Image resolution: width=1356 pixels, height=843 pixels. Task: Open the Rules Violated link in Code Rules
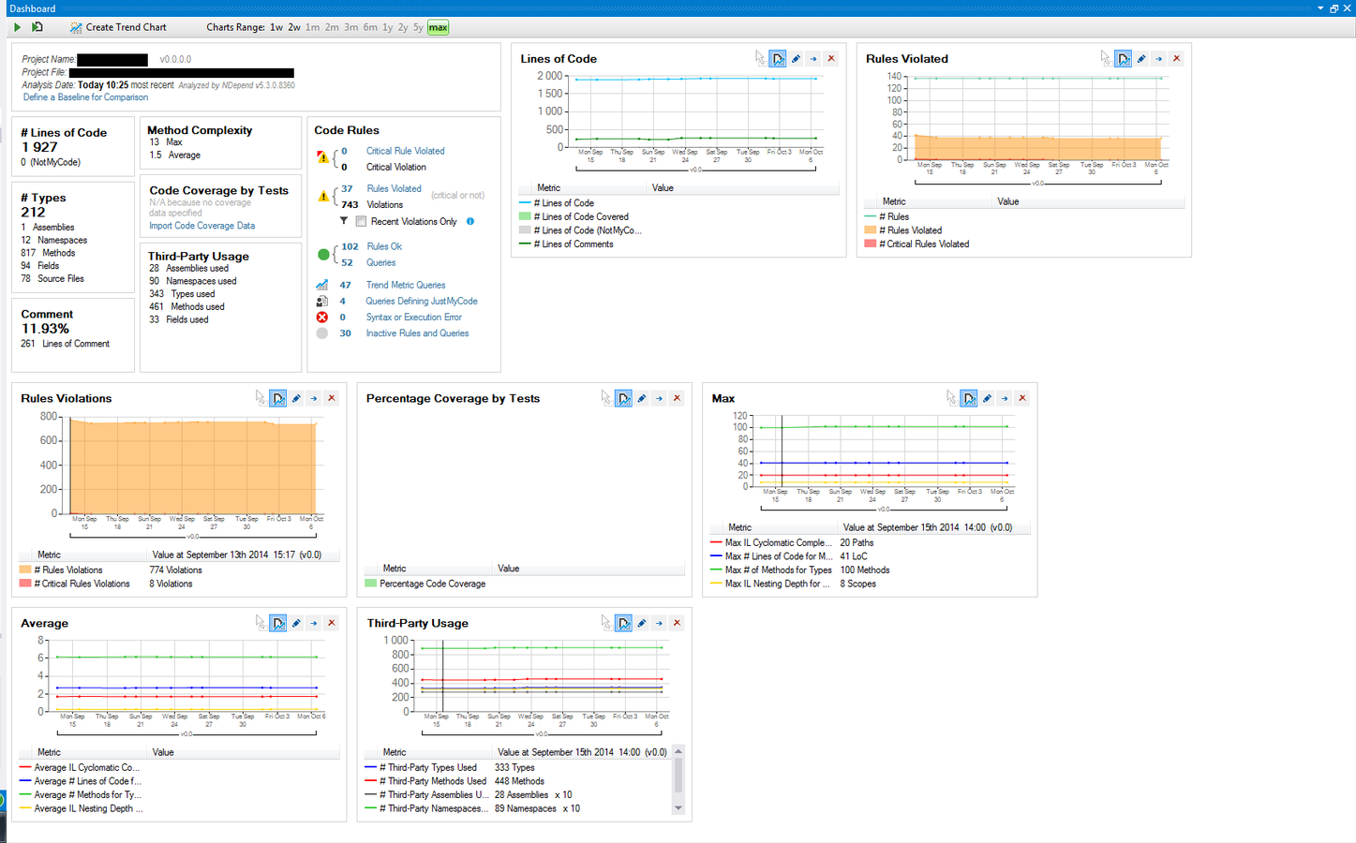[x=394, y=189]
